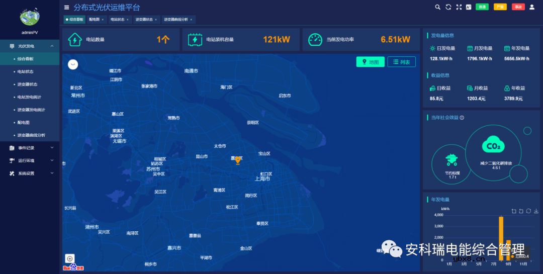
Task: Switch map panel to 列表 view
Action: coord(401,62)
